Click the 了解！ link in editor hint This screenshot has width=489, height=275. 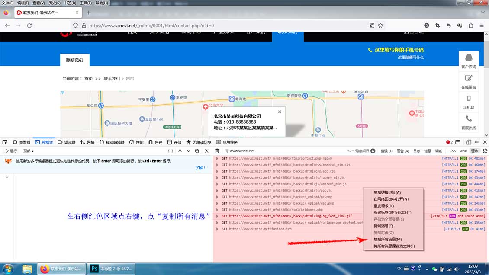[x=200, y=168]
